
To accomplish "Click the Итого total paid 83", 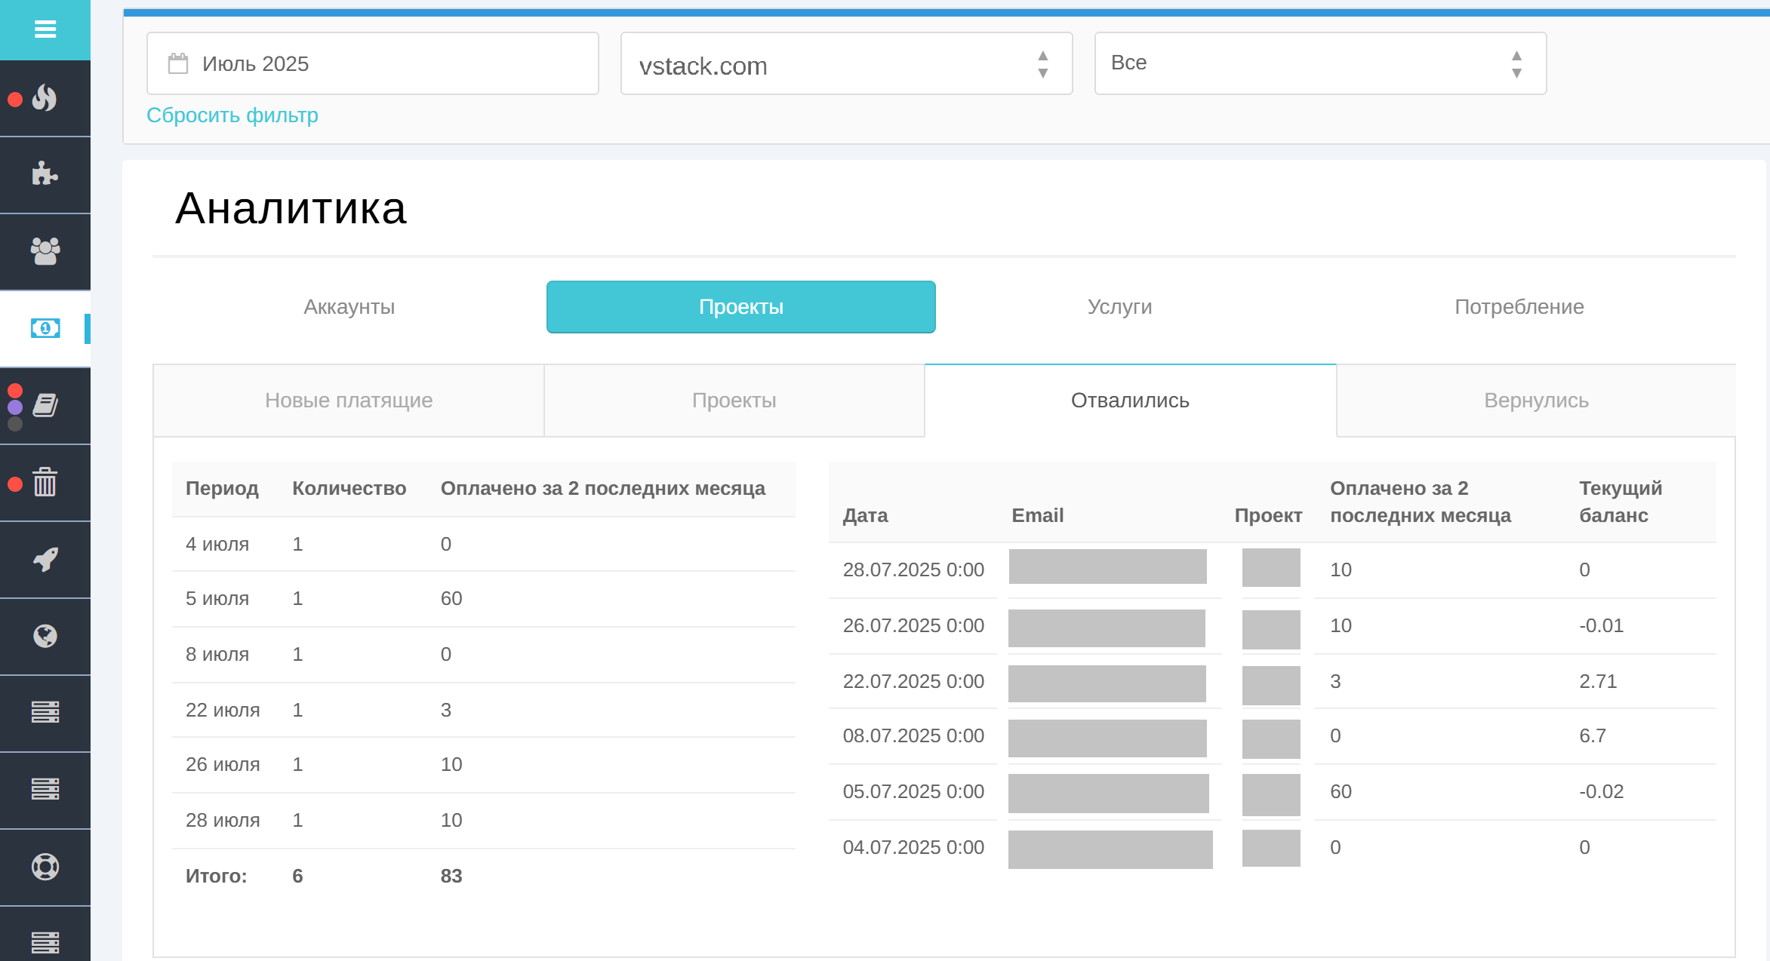I will pyautogui.click(x=451, y=876).
